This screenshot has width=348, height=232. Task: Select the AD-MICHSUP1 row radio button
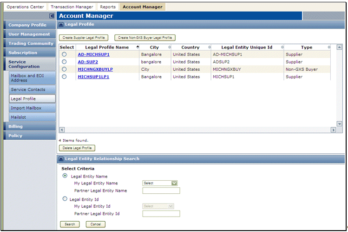tap(64, 55)
